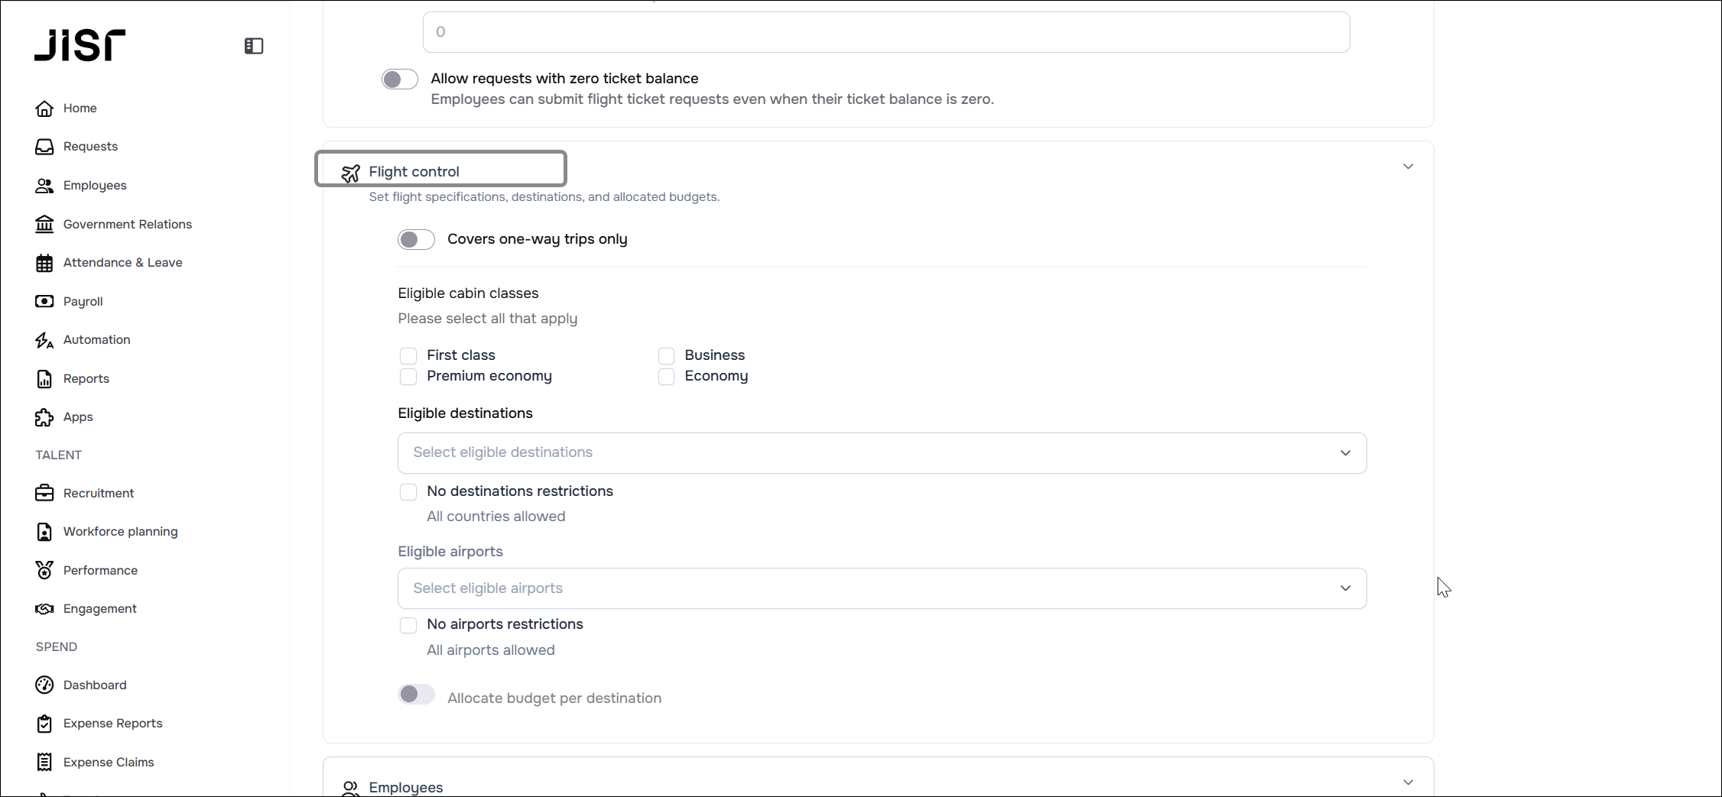Click the Home house icon
Screen dimensions: 1722x797
44,109
